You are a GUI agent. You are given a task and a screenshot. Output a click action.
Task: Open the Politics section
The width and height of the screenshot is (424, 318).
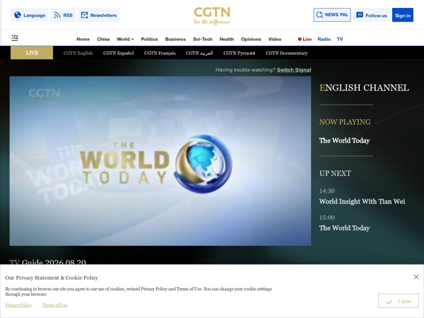point(149,39)
